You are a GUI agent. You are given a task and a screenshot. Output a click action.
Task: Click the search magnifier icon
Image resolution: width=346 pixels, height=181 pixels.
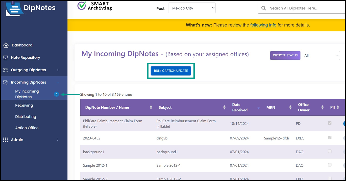coord(264,8)
